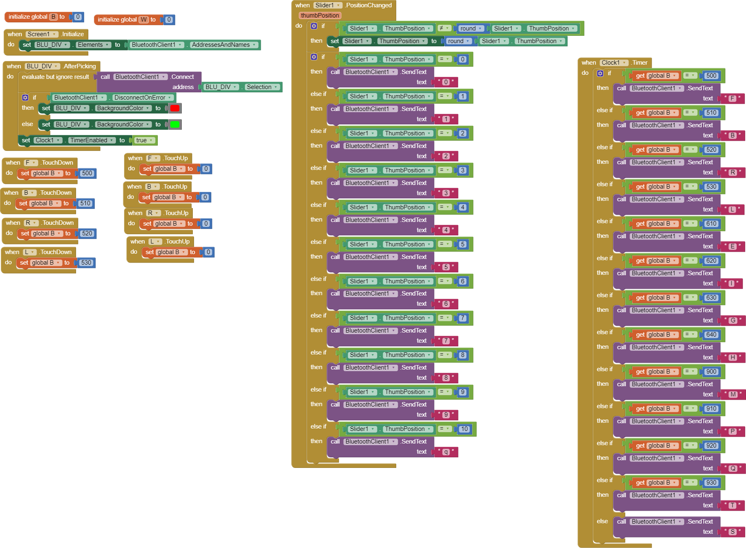
Task: Edit text string T in SendText block
Action: tap(733, 505)
